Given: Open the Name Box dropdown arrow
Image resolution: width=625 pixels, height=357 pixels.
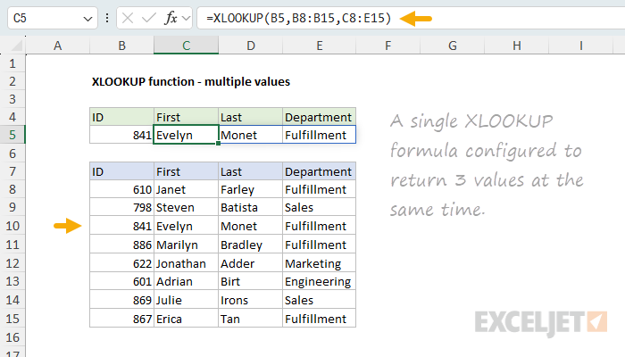Looking at the screenshot, I should pos(87,19).
